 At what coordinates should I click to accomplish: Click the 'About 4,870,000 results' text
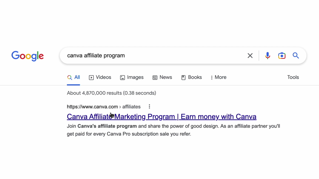(x=111, y=93)
